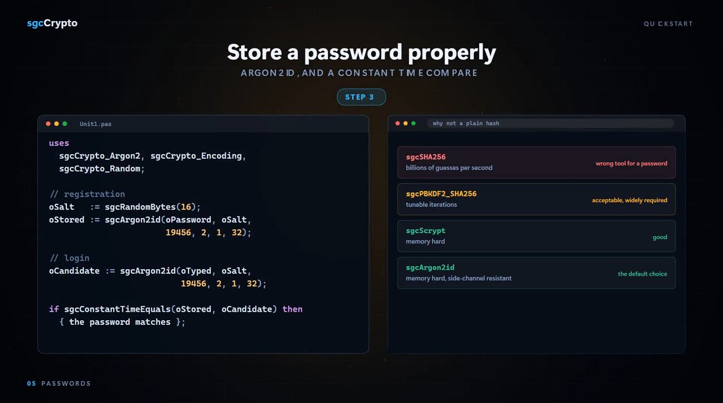
Task: Click 'tunable iterations' text
Action: pos(431,205)
